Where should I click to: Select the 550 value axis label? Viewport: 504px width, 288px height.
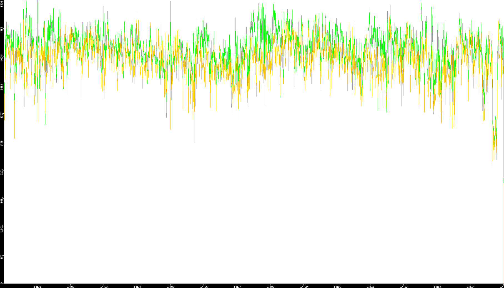pyautogui.click(x=2, y=257)
